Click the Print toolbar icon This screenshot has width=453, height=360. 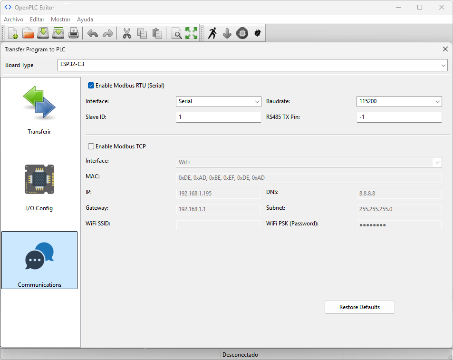point(74,33)
